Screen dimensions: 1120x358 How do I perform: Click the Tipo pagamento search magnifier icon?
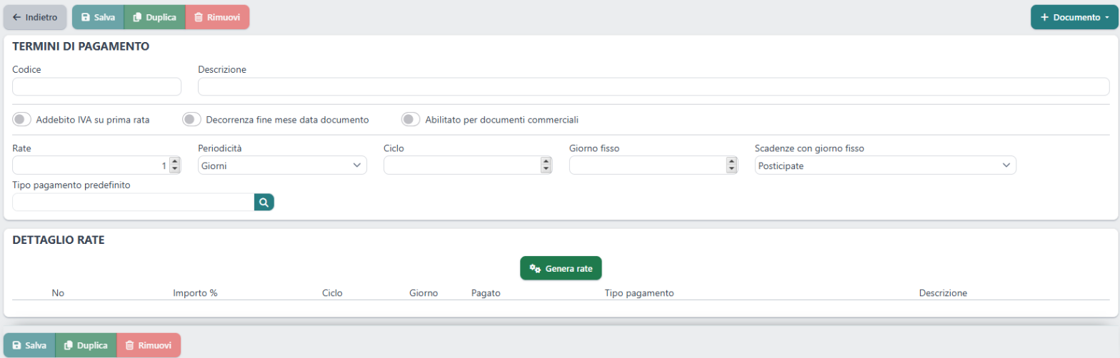pos(264,203)
